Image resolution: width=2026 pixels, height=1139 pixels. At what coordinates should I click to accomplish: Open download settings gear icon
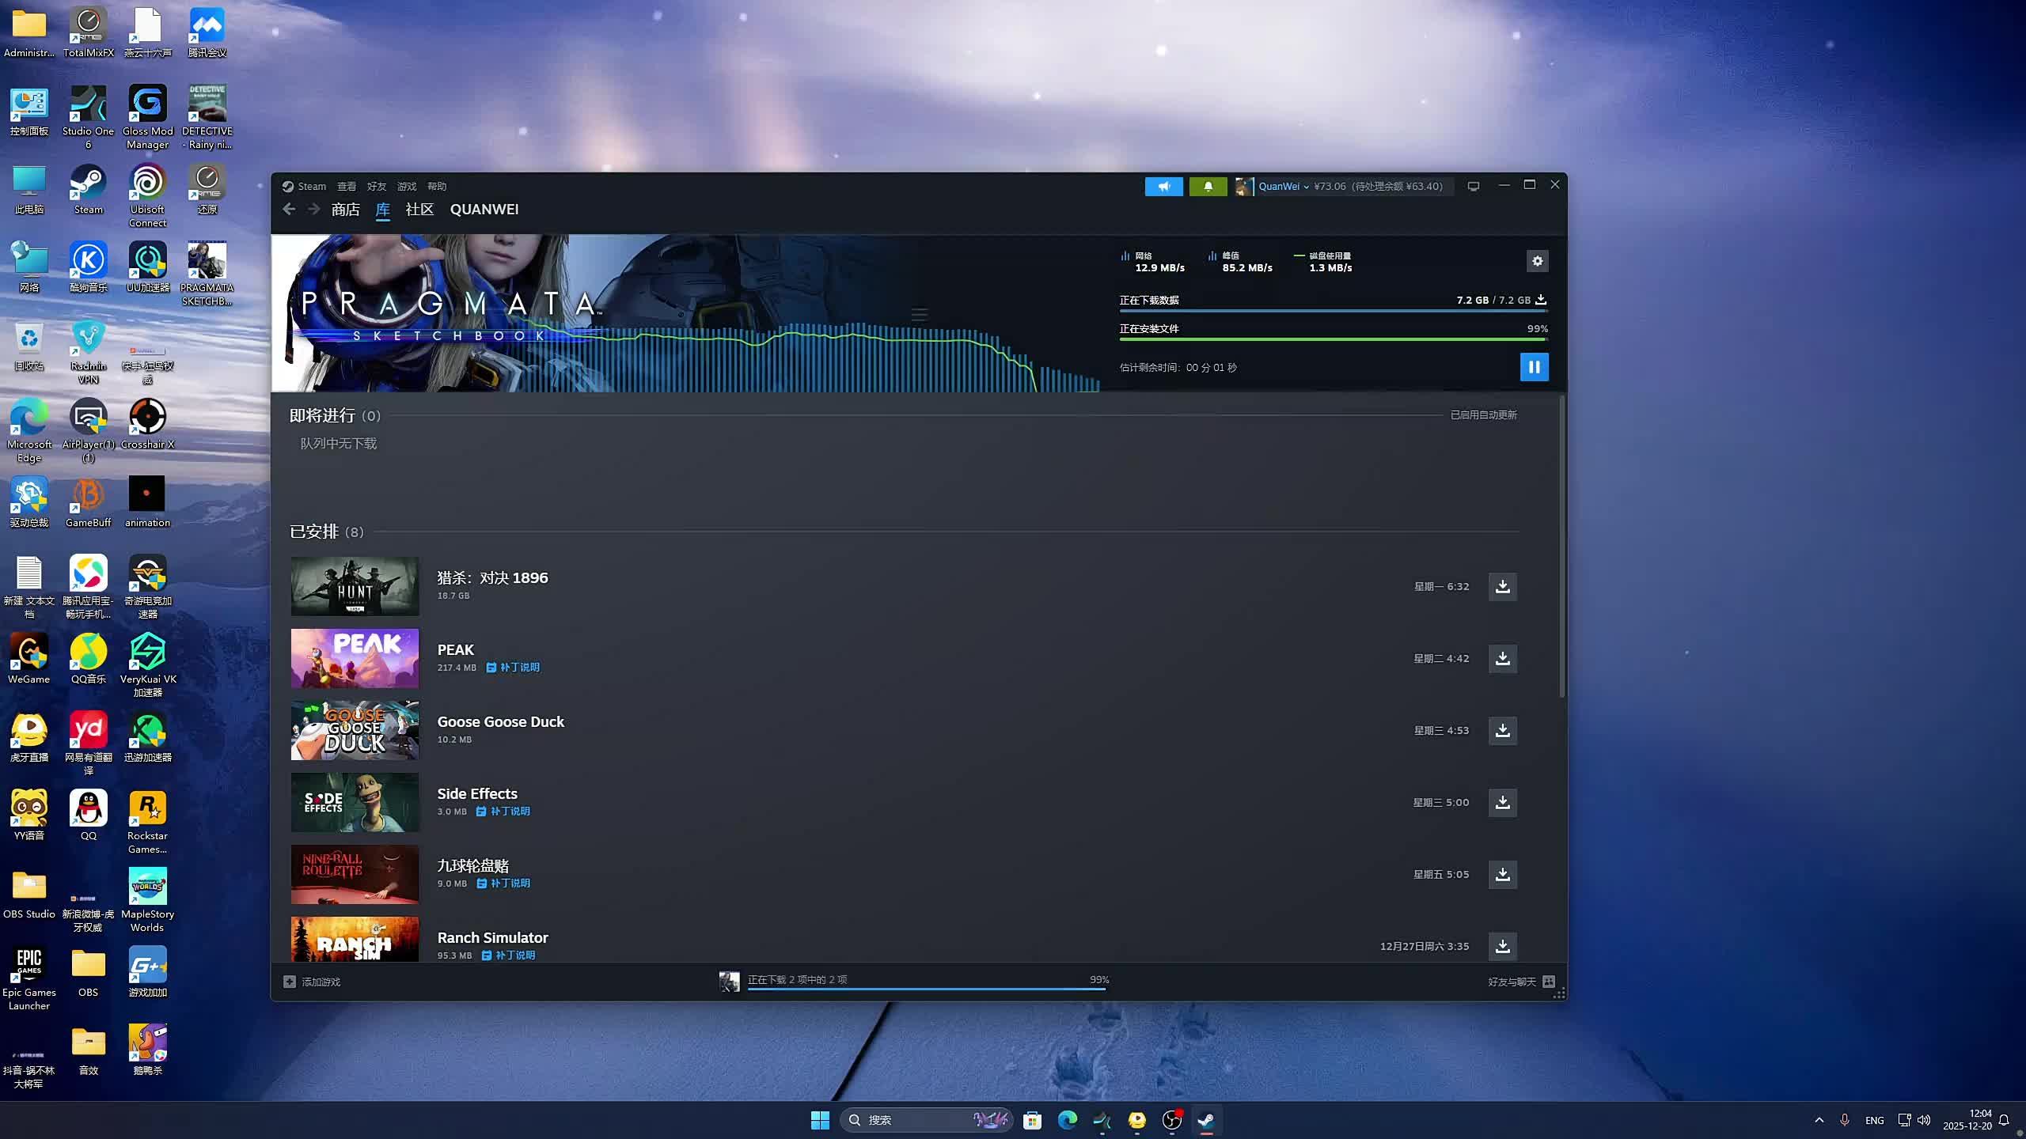click(x=1537, y=261)
